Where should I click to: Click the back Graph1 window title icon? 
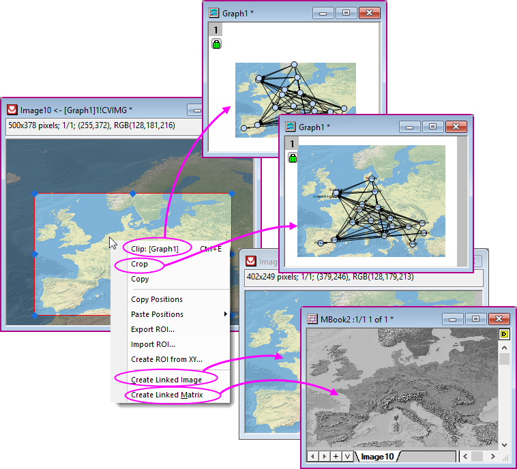point(214,13)
